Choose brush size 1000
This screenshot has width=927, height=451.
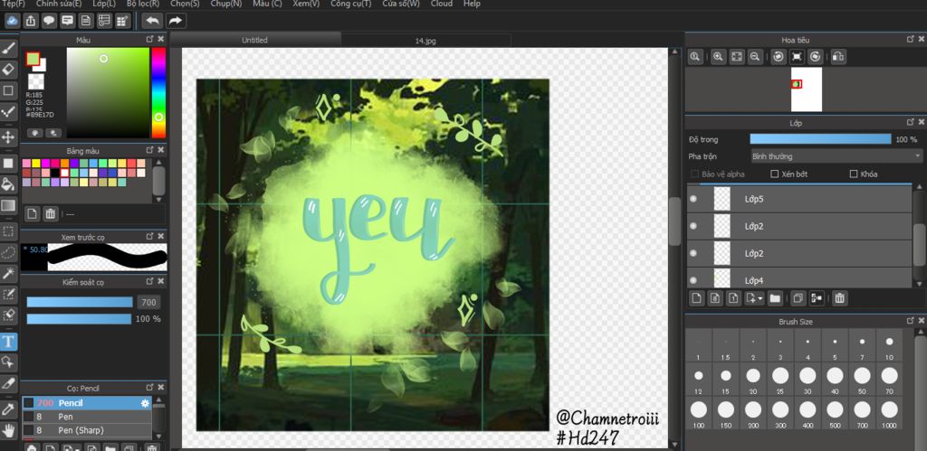tap(889, 413)
